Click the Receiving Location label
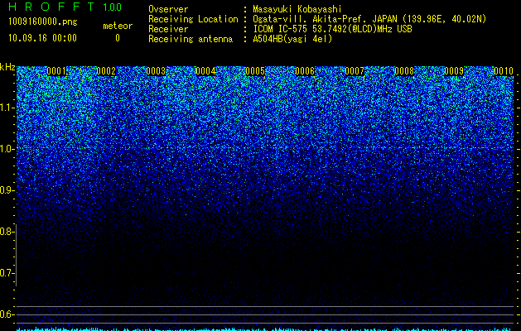Image resolution: width=521 pixels, height=331 pixels. [x=193, y=19]
